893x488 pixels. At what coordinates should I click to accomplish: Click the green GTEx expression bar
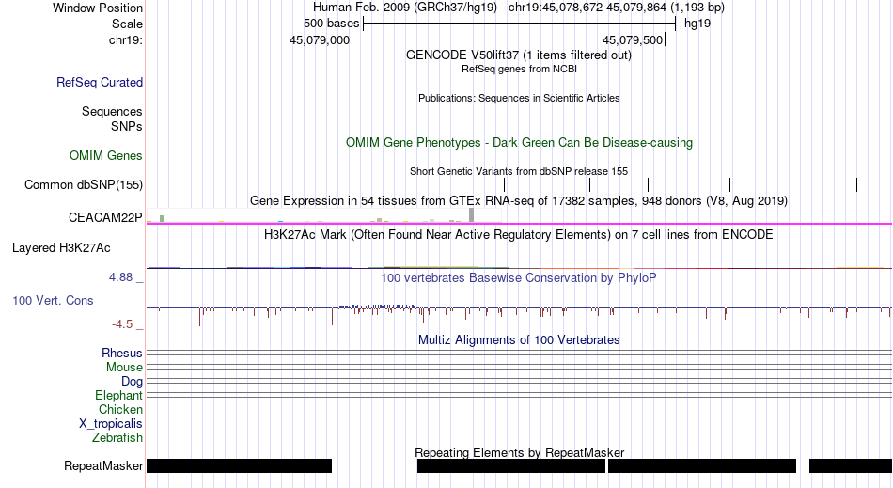point(163,219)
